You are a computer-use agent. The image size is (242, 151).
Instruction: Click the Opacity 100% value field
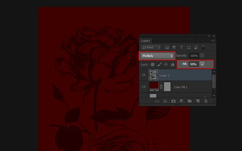(x=194, y=56)
